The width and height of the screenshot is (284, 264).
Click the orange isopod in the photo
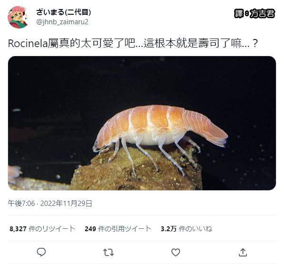(161, 132)
